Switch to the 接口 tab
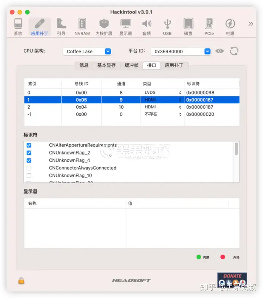Viewport: 263px width, 298px height. point(152,65)
